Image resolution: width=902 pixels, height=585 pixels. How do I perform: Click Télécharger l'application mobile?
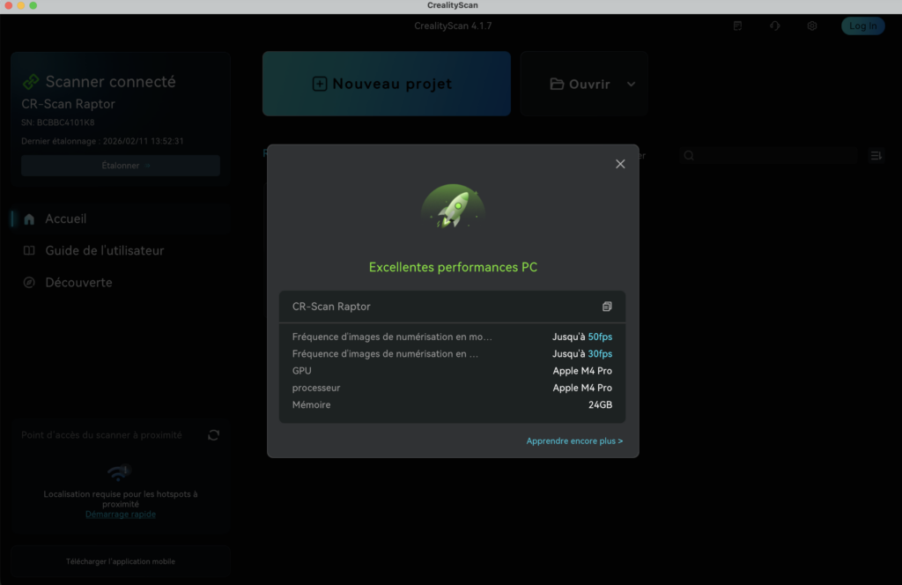[121, 561]
